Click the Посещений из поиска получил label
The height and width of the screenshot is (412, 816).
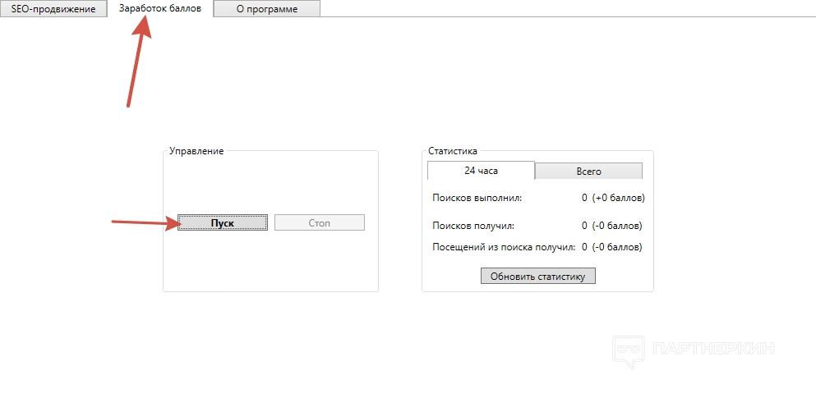pyautogui.click(x=504, y=246)
